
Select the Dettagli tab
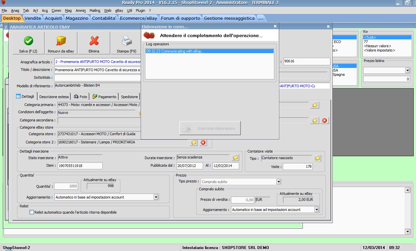coord(25,97)
